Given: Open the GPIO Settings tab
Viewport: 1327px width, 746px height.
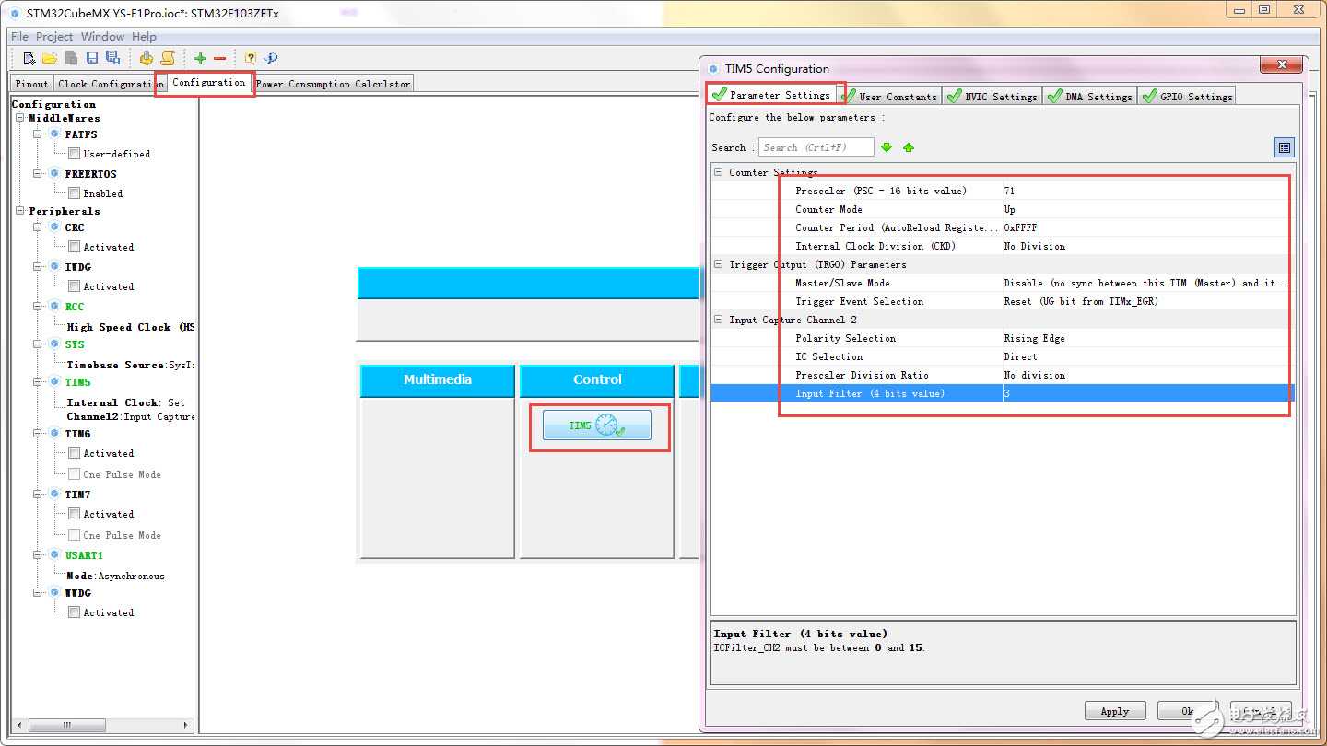Looking at the screenshot, I should tap(1187, 96).
